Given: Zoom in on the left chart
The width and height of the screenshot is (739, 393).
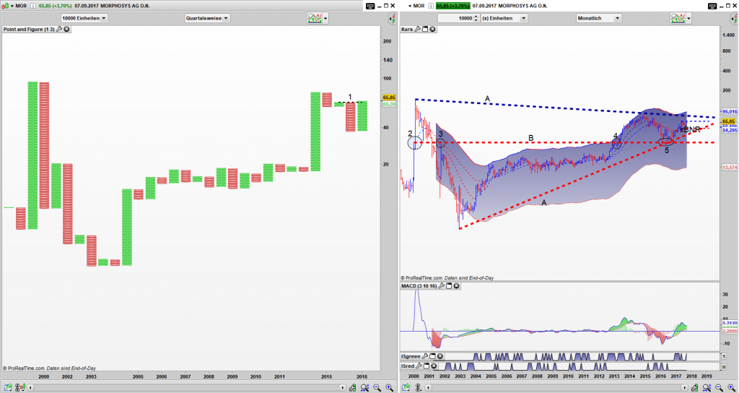Looking at the screenshot, I should coord(389,387).
